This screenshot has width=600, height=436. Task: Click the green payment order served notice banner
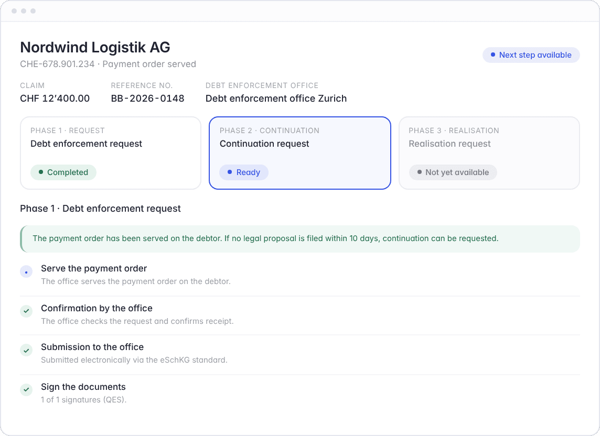pyautogui.click(x=300, y=238)
